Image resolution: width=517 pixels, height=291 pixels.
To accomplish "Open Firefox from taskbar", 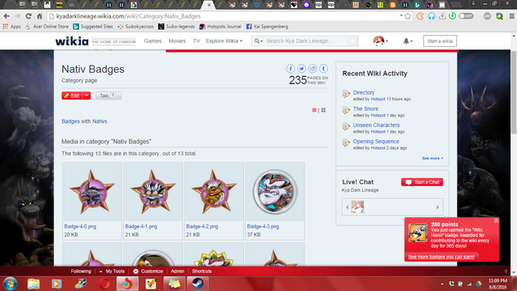I will coord(127,284).
